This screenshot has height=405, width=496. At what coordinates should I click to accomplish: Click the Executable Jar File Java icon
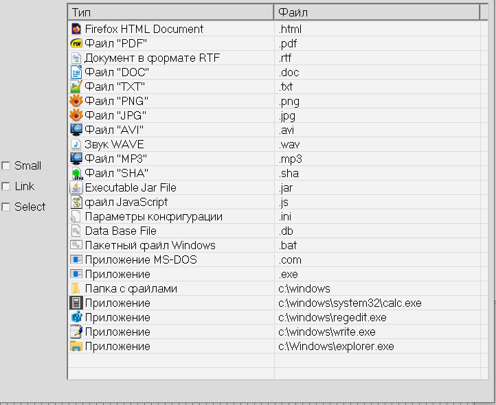coord(76,187)
